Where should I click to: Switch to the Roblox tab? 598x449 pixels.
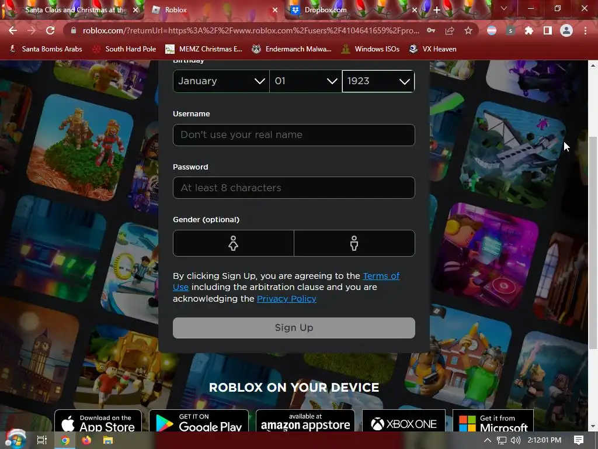coord(214,11)
